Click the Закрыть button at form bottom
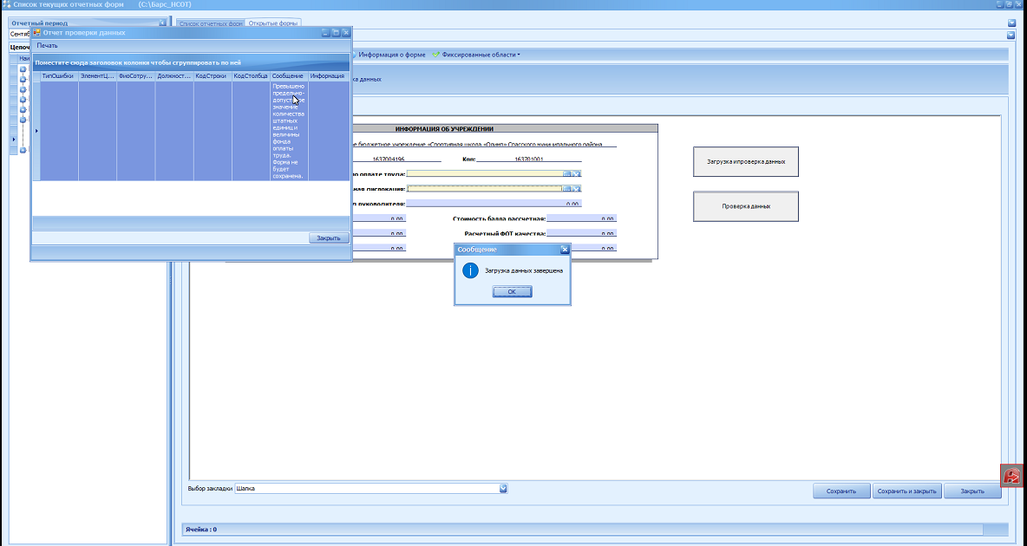 click(x=972, y=491)
